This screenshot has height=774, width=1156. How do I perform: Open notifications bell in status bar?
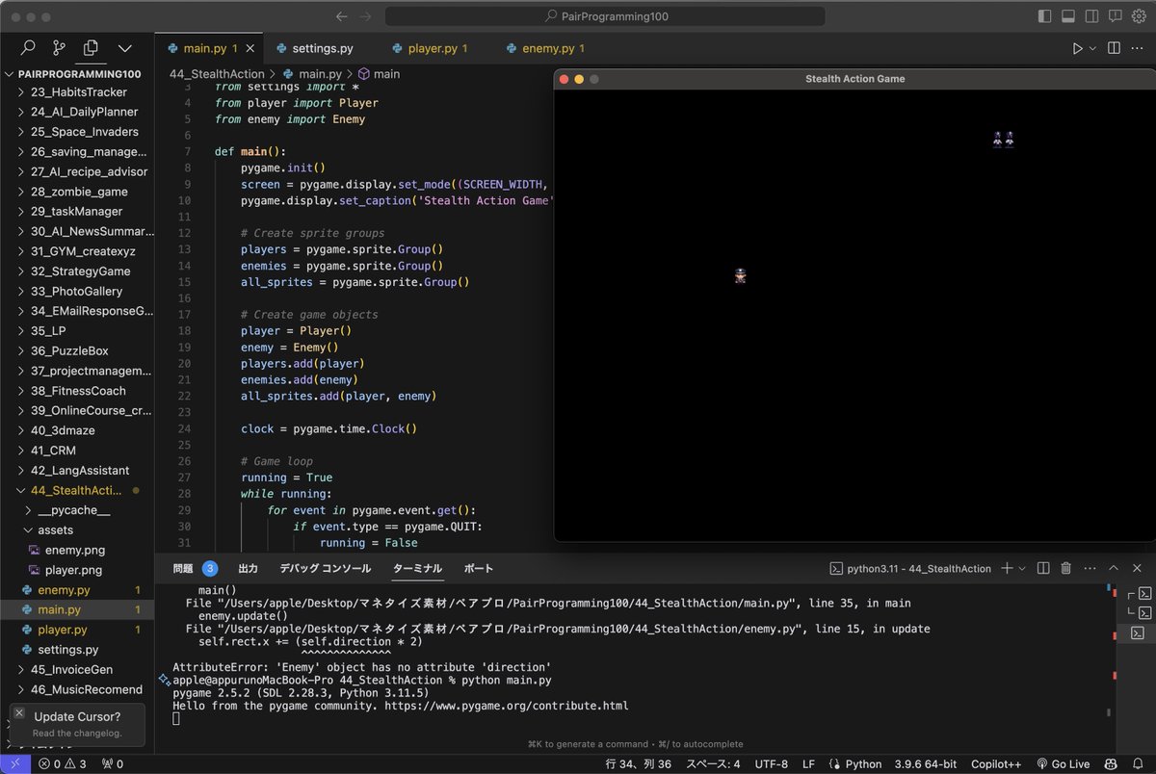[x=1138, y=764]
